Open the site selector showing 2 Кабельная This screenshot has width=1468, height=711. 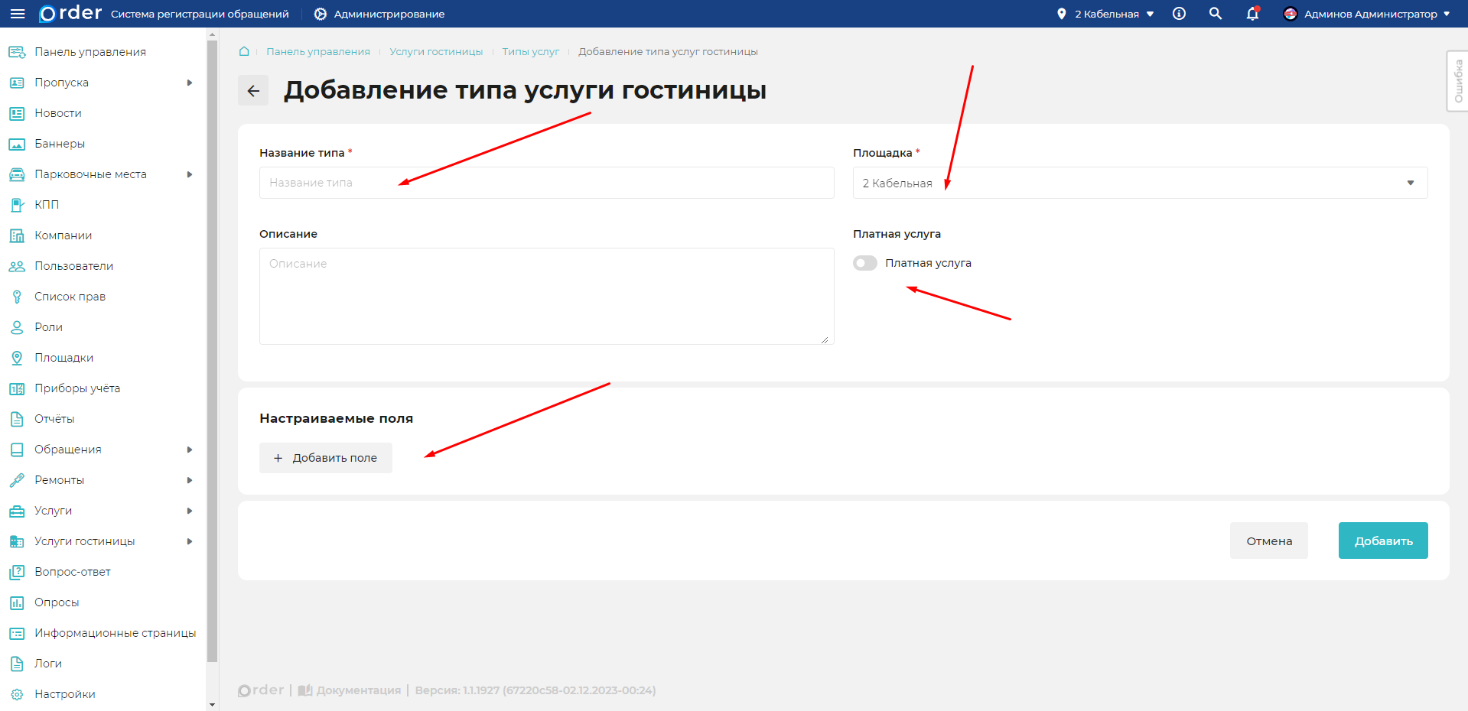click(x=1104, y=13)
